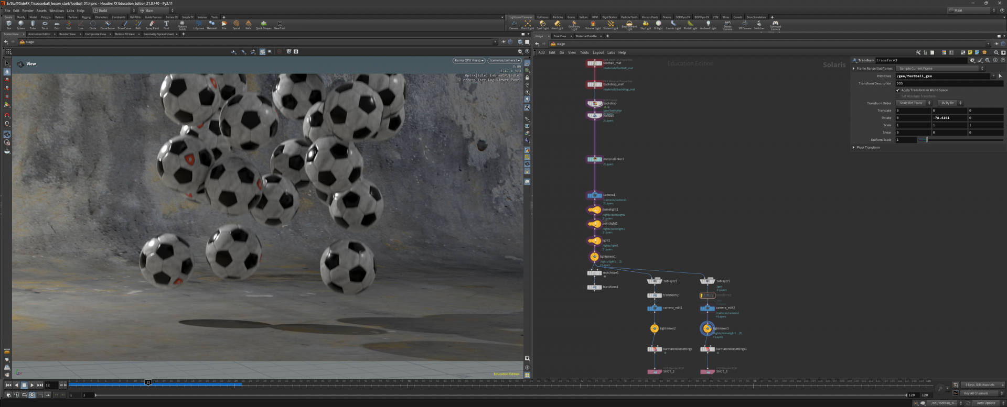Open the Render menu
This screenshot has height=407, width=1007.
click(x=28, y=10)
